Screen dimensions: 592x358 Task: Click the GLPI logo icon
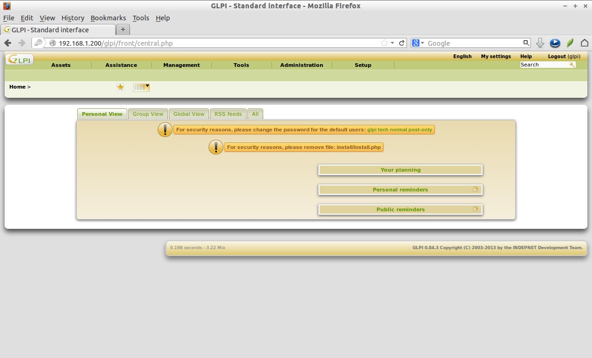pos(19,59)
